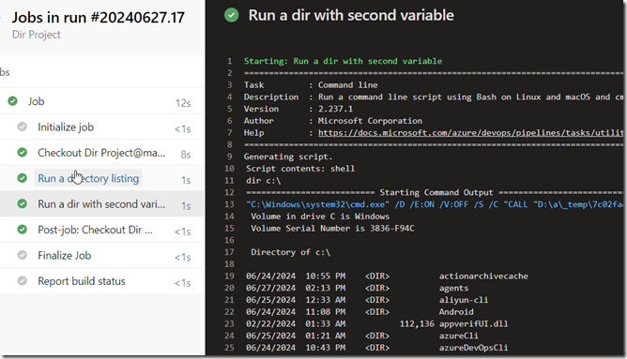
Task: Open the Finalize Job step
Action: [101, 255]
